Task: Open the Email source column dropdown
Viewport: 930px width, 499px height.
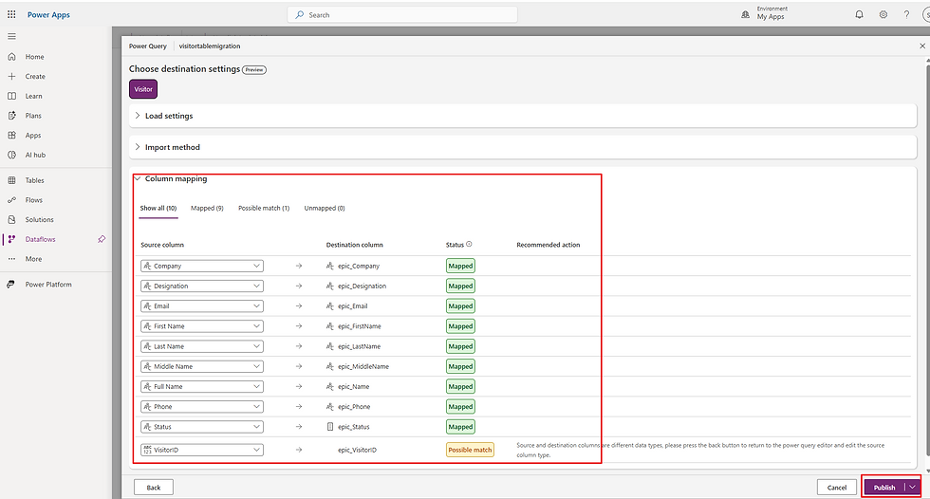Action: click(x=202, y=306)
